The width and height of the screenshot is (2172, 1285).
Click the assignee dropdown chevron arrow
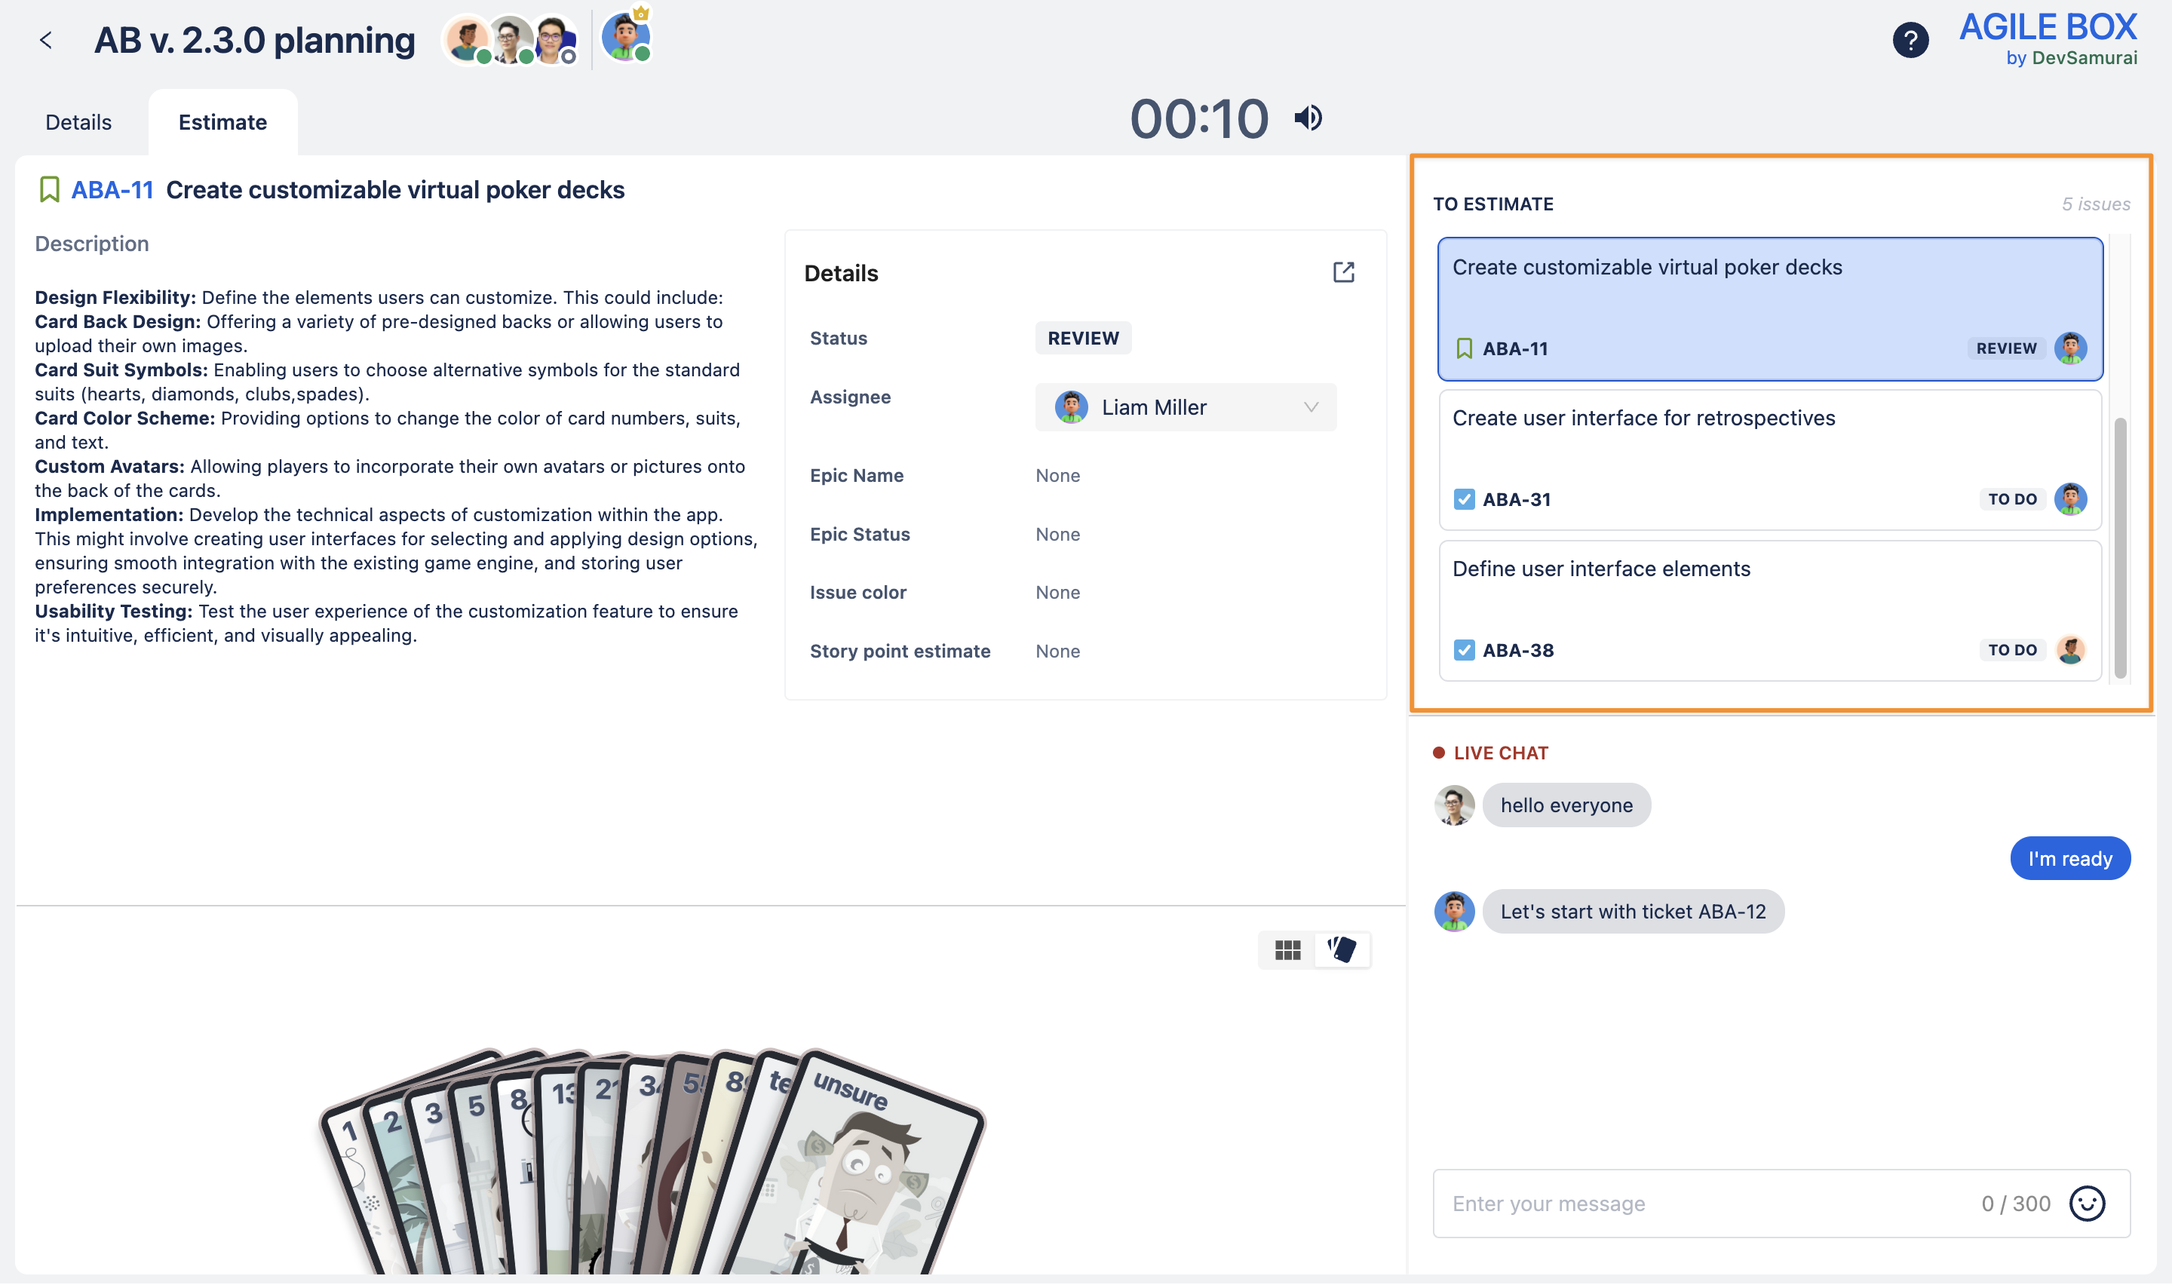click(1311, 407)
